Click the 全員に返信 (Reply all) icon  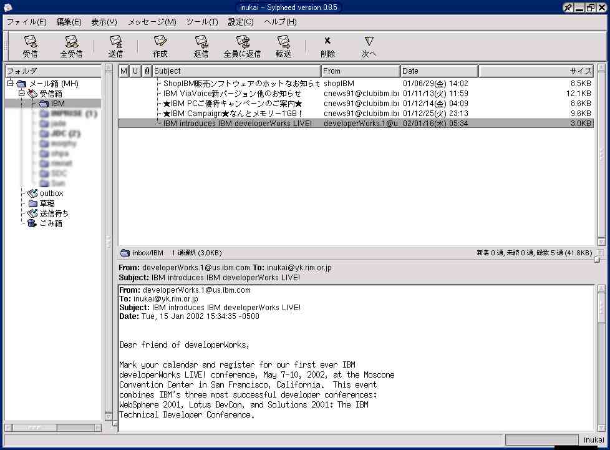click(242, 46)
